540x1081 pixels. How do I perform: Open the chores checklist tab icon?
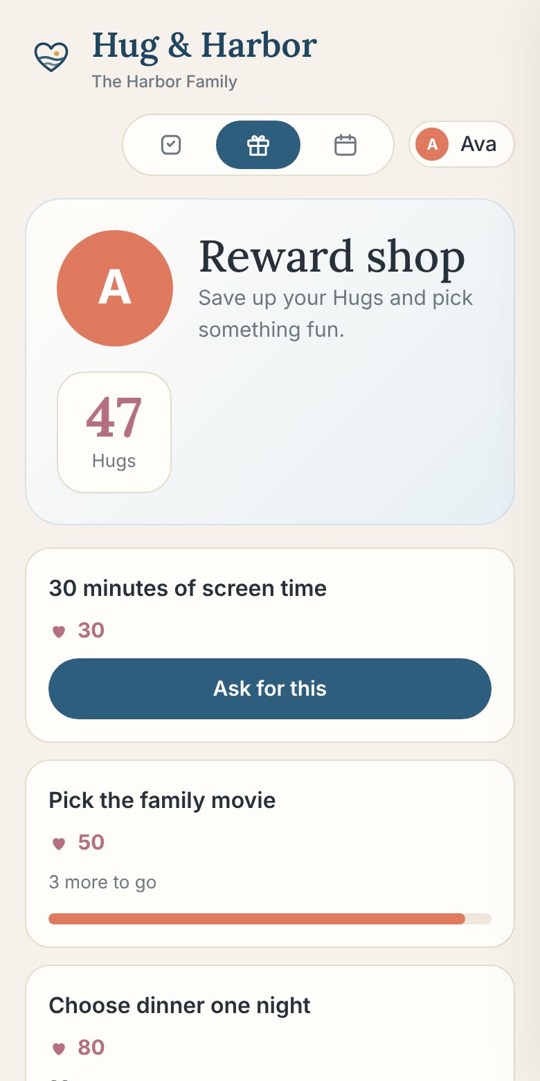pyautogui.click(x=171, y=145)
